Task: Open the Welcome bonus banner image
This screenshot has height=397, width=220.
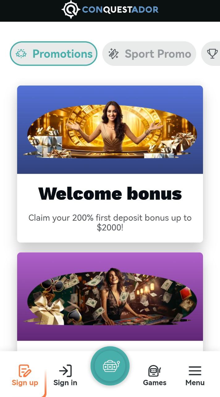Action: [x=110, y=130]
